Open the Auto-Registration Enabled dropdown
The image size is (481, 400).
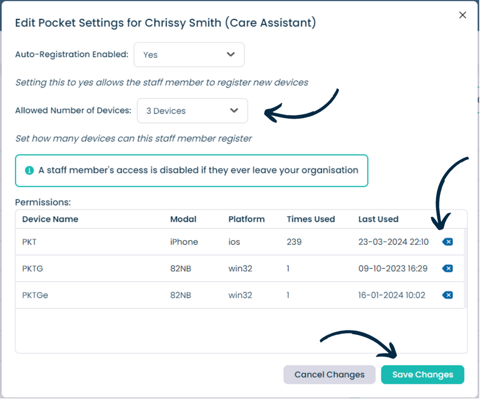pyautogui.click(x=190, y=55)
